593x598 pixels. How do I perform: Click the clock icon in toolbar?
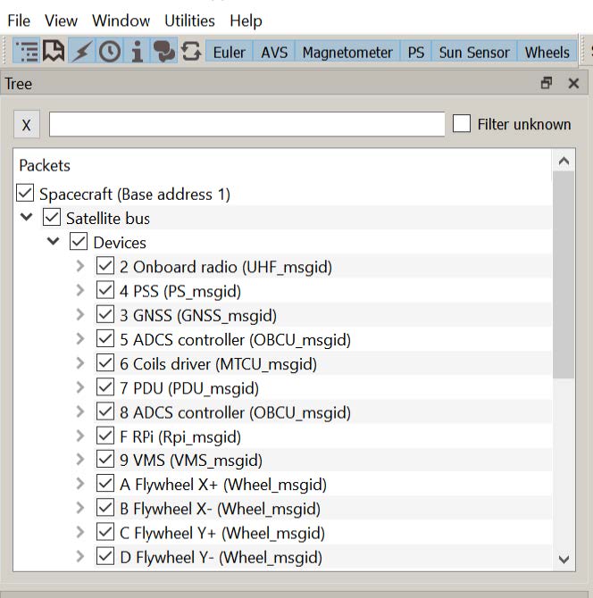point(110,52)
